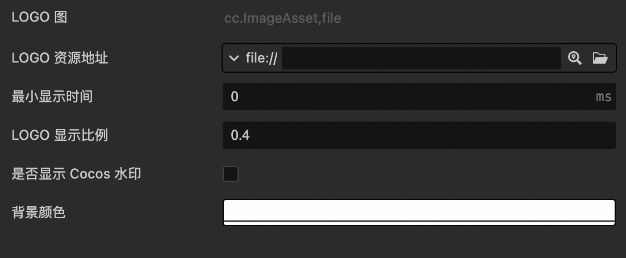Viewport: 626px width, 258px height.
Task: Click the 是否显示 Cocos 水印 label text
Action: point(76,174)
